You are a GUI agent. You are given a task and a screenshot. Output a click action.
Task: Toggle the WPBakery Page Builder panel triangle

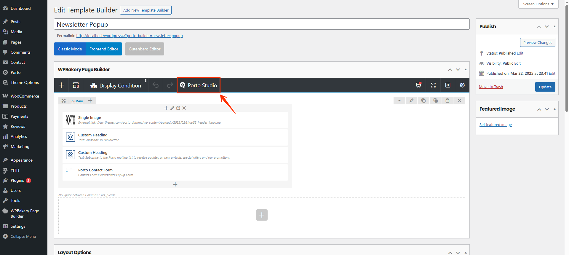(x=466, y=70)
